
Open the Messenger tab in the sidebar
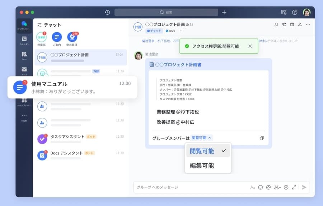pyautogui.click(x=24, y=26)
